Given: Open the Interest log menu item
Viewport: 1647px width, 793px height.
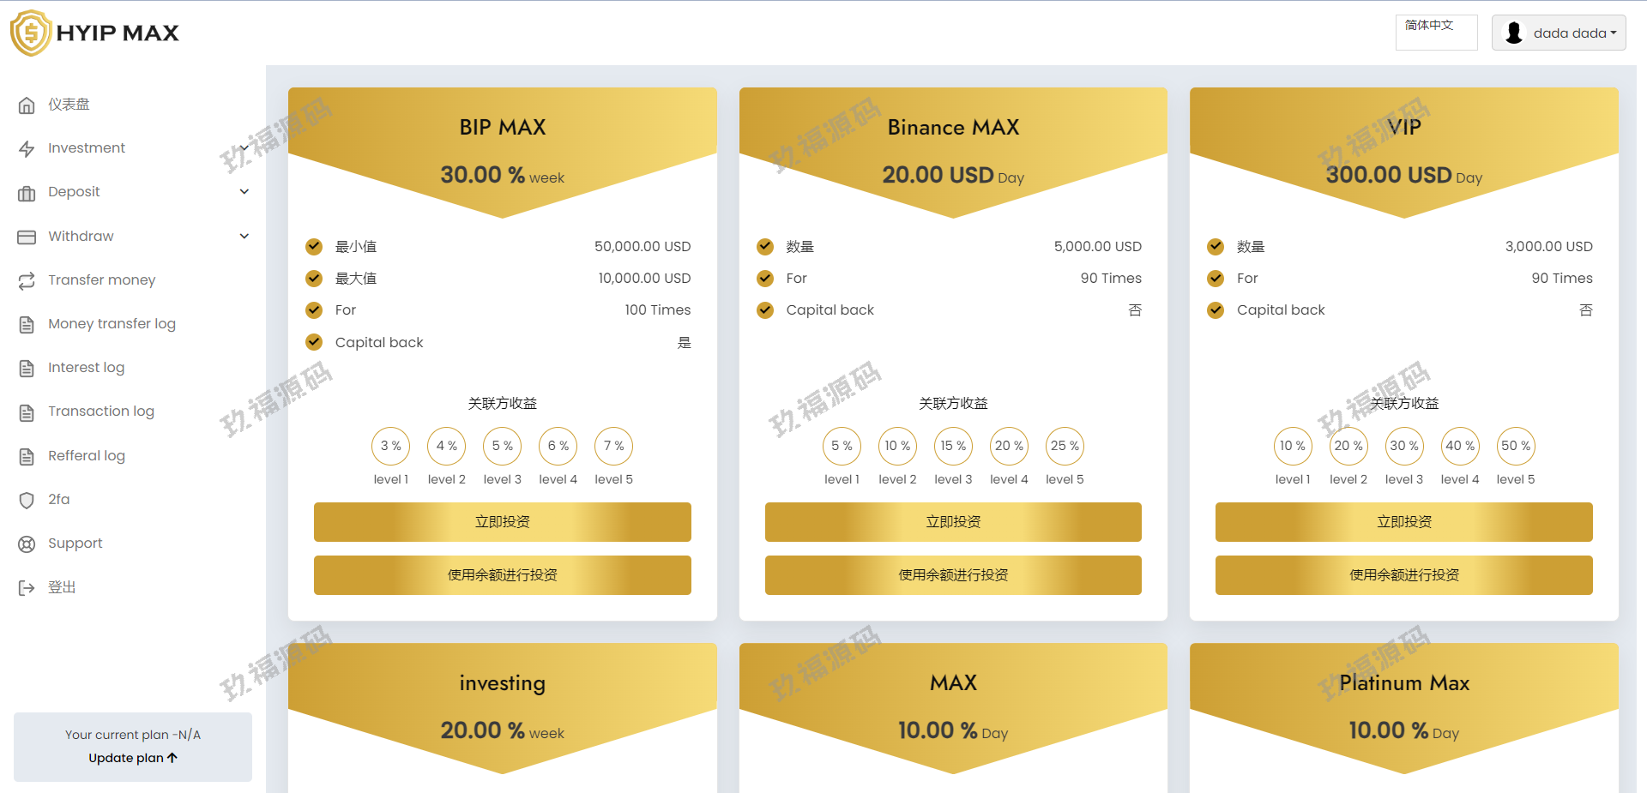Looking at the screenshot, I should click(86, 368).
